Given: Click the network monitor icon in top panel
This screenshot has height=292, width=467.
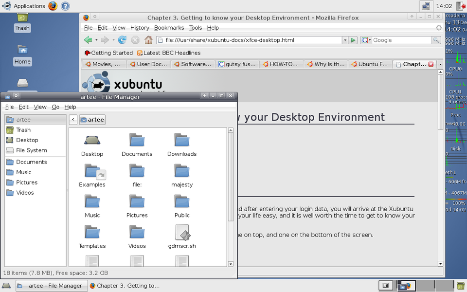Looking at the screenshot, I should [x=426, y=6].
